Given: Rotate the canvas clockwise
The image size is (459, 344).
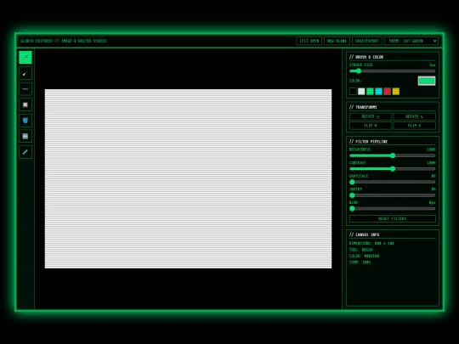Looking at the screenshot, I should point(415,116).
